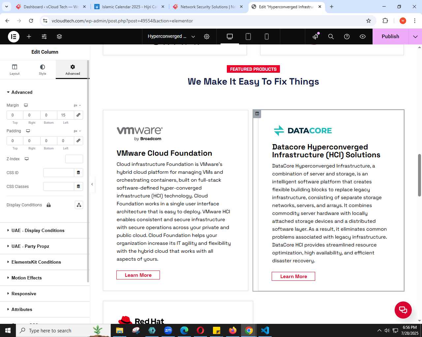Open the Elementor logo menu
Viewport: 422px width, 337px height.
[x=14, y=37]
